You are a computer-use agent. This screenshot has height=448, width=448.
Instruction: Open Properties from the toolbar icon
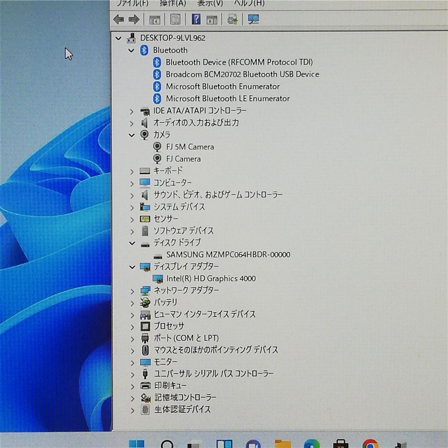[175, 19]
